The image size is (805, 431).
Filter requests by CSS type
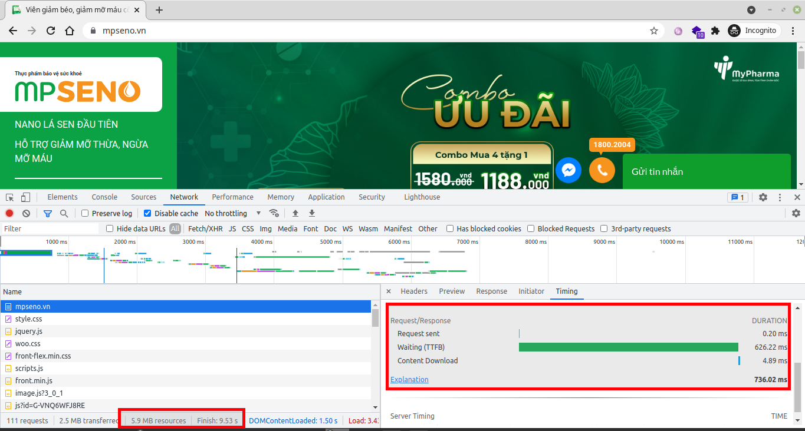(x=248, y=228)
